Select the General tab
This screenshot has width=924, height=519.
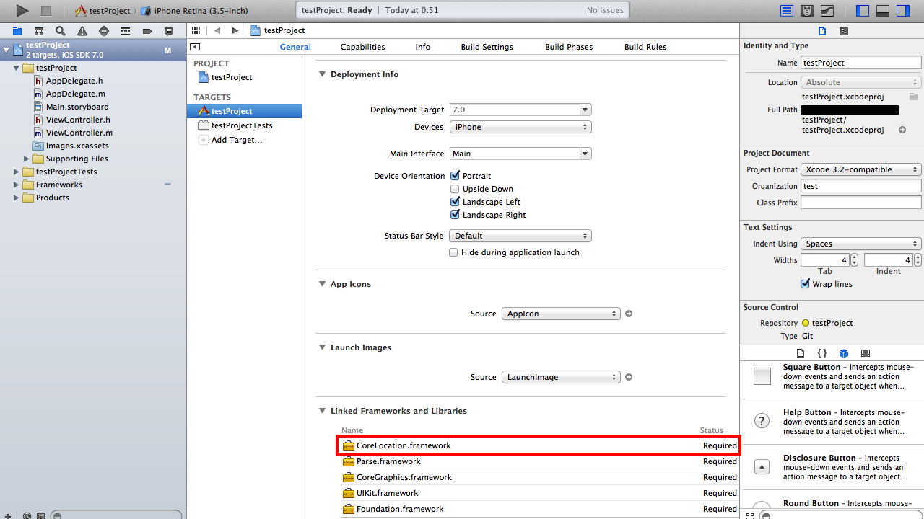point(295,47)
